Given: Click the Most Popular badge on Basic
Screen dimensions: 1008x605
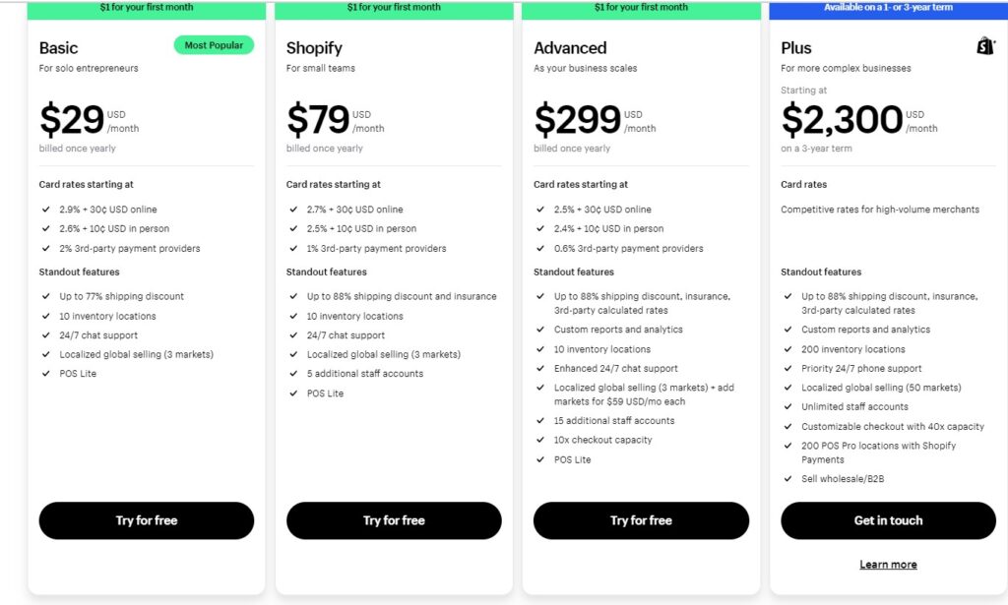Looking at the screenshot, I should [x=214, y=45].
